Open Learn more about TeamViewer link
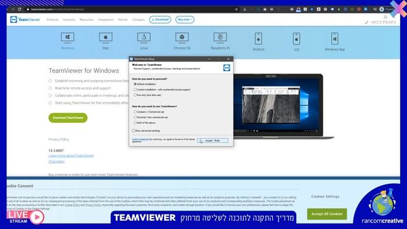 (x=71, y=155)
